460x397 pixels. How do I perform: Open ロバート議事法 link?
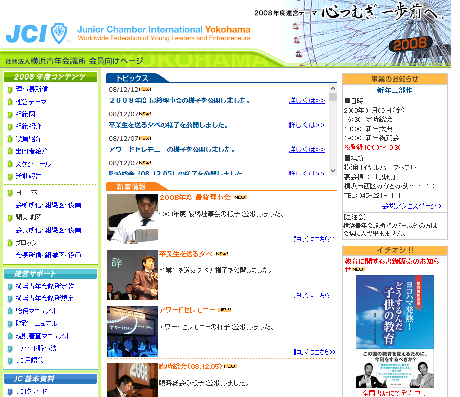click(36, 348)
